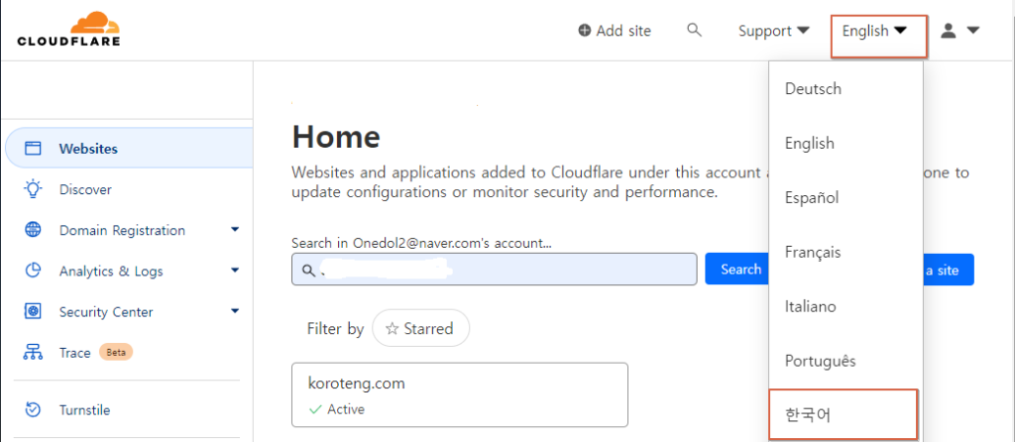Click the 'Filter by' label

point(335,329)
